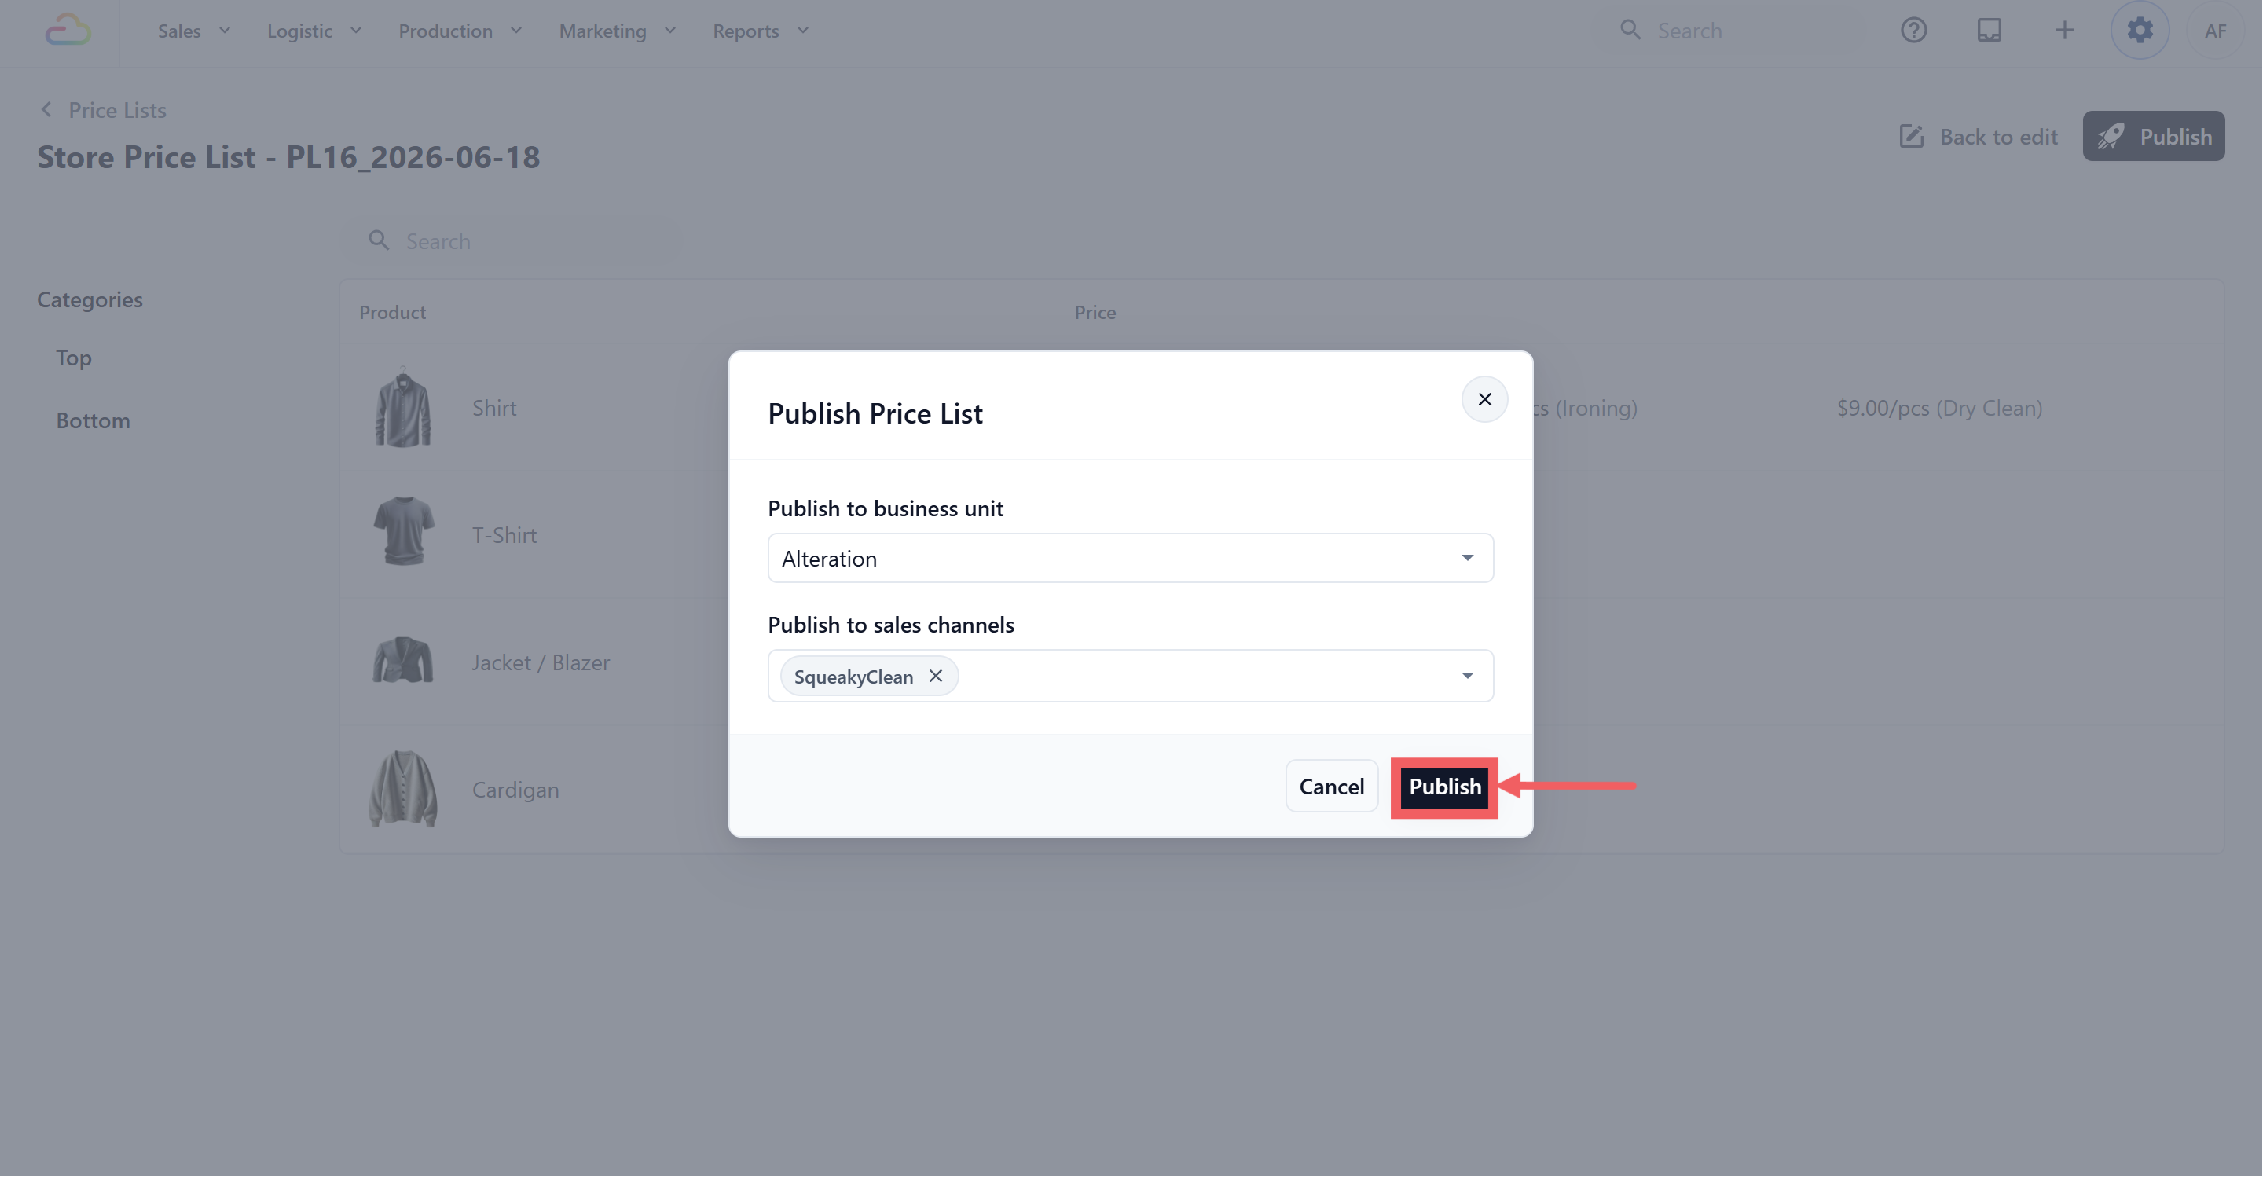Open the Sales menu
The image size is (2263, 1177).
click(x=194, y=31)
